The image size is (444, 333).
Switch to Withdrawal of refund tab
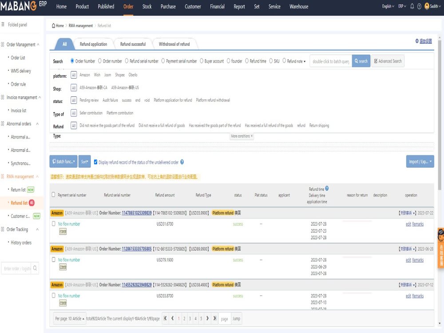coord(174,44)
